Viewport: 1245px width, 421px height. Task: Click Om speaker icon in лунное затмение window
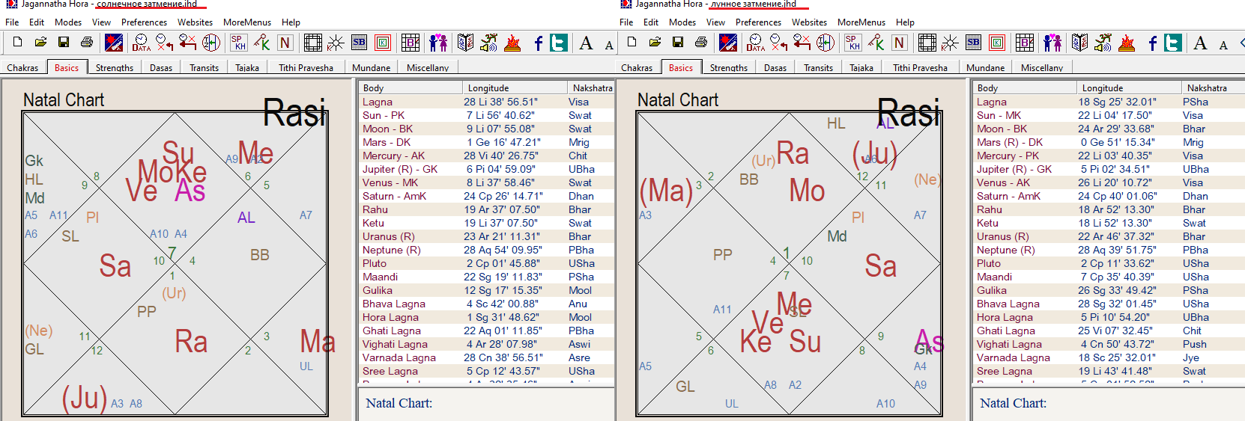tap(1103, 43)
